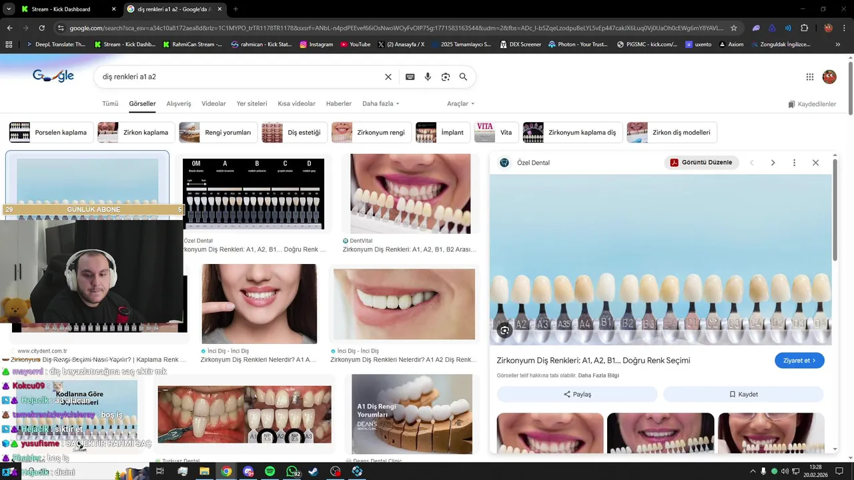Open the on-screen keyboard input tool

point(410,77)
